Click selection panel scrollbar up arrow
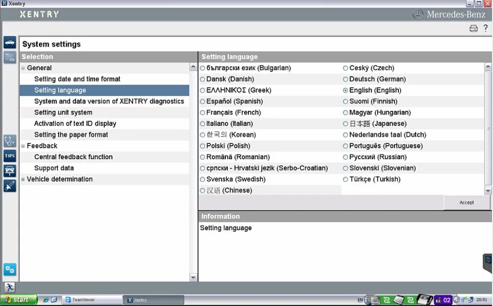The image size is (493, 306). 193,67
